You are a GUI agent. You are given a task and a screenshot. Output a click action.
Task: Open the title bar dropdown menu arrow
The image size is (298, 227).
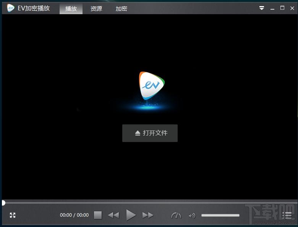262,8
